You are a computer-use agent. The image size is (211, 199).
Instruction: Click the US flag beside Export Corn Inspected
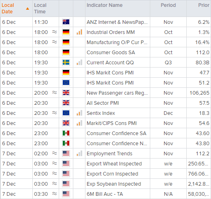pos(66,174)
